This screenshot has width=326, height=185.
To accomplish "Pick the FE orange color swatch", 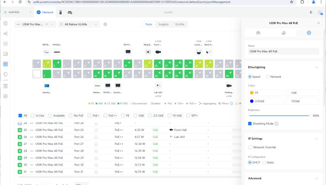I will 252,93.
